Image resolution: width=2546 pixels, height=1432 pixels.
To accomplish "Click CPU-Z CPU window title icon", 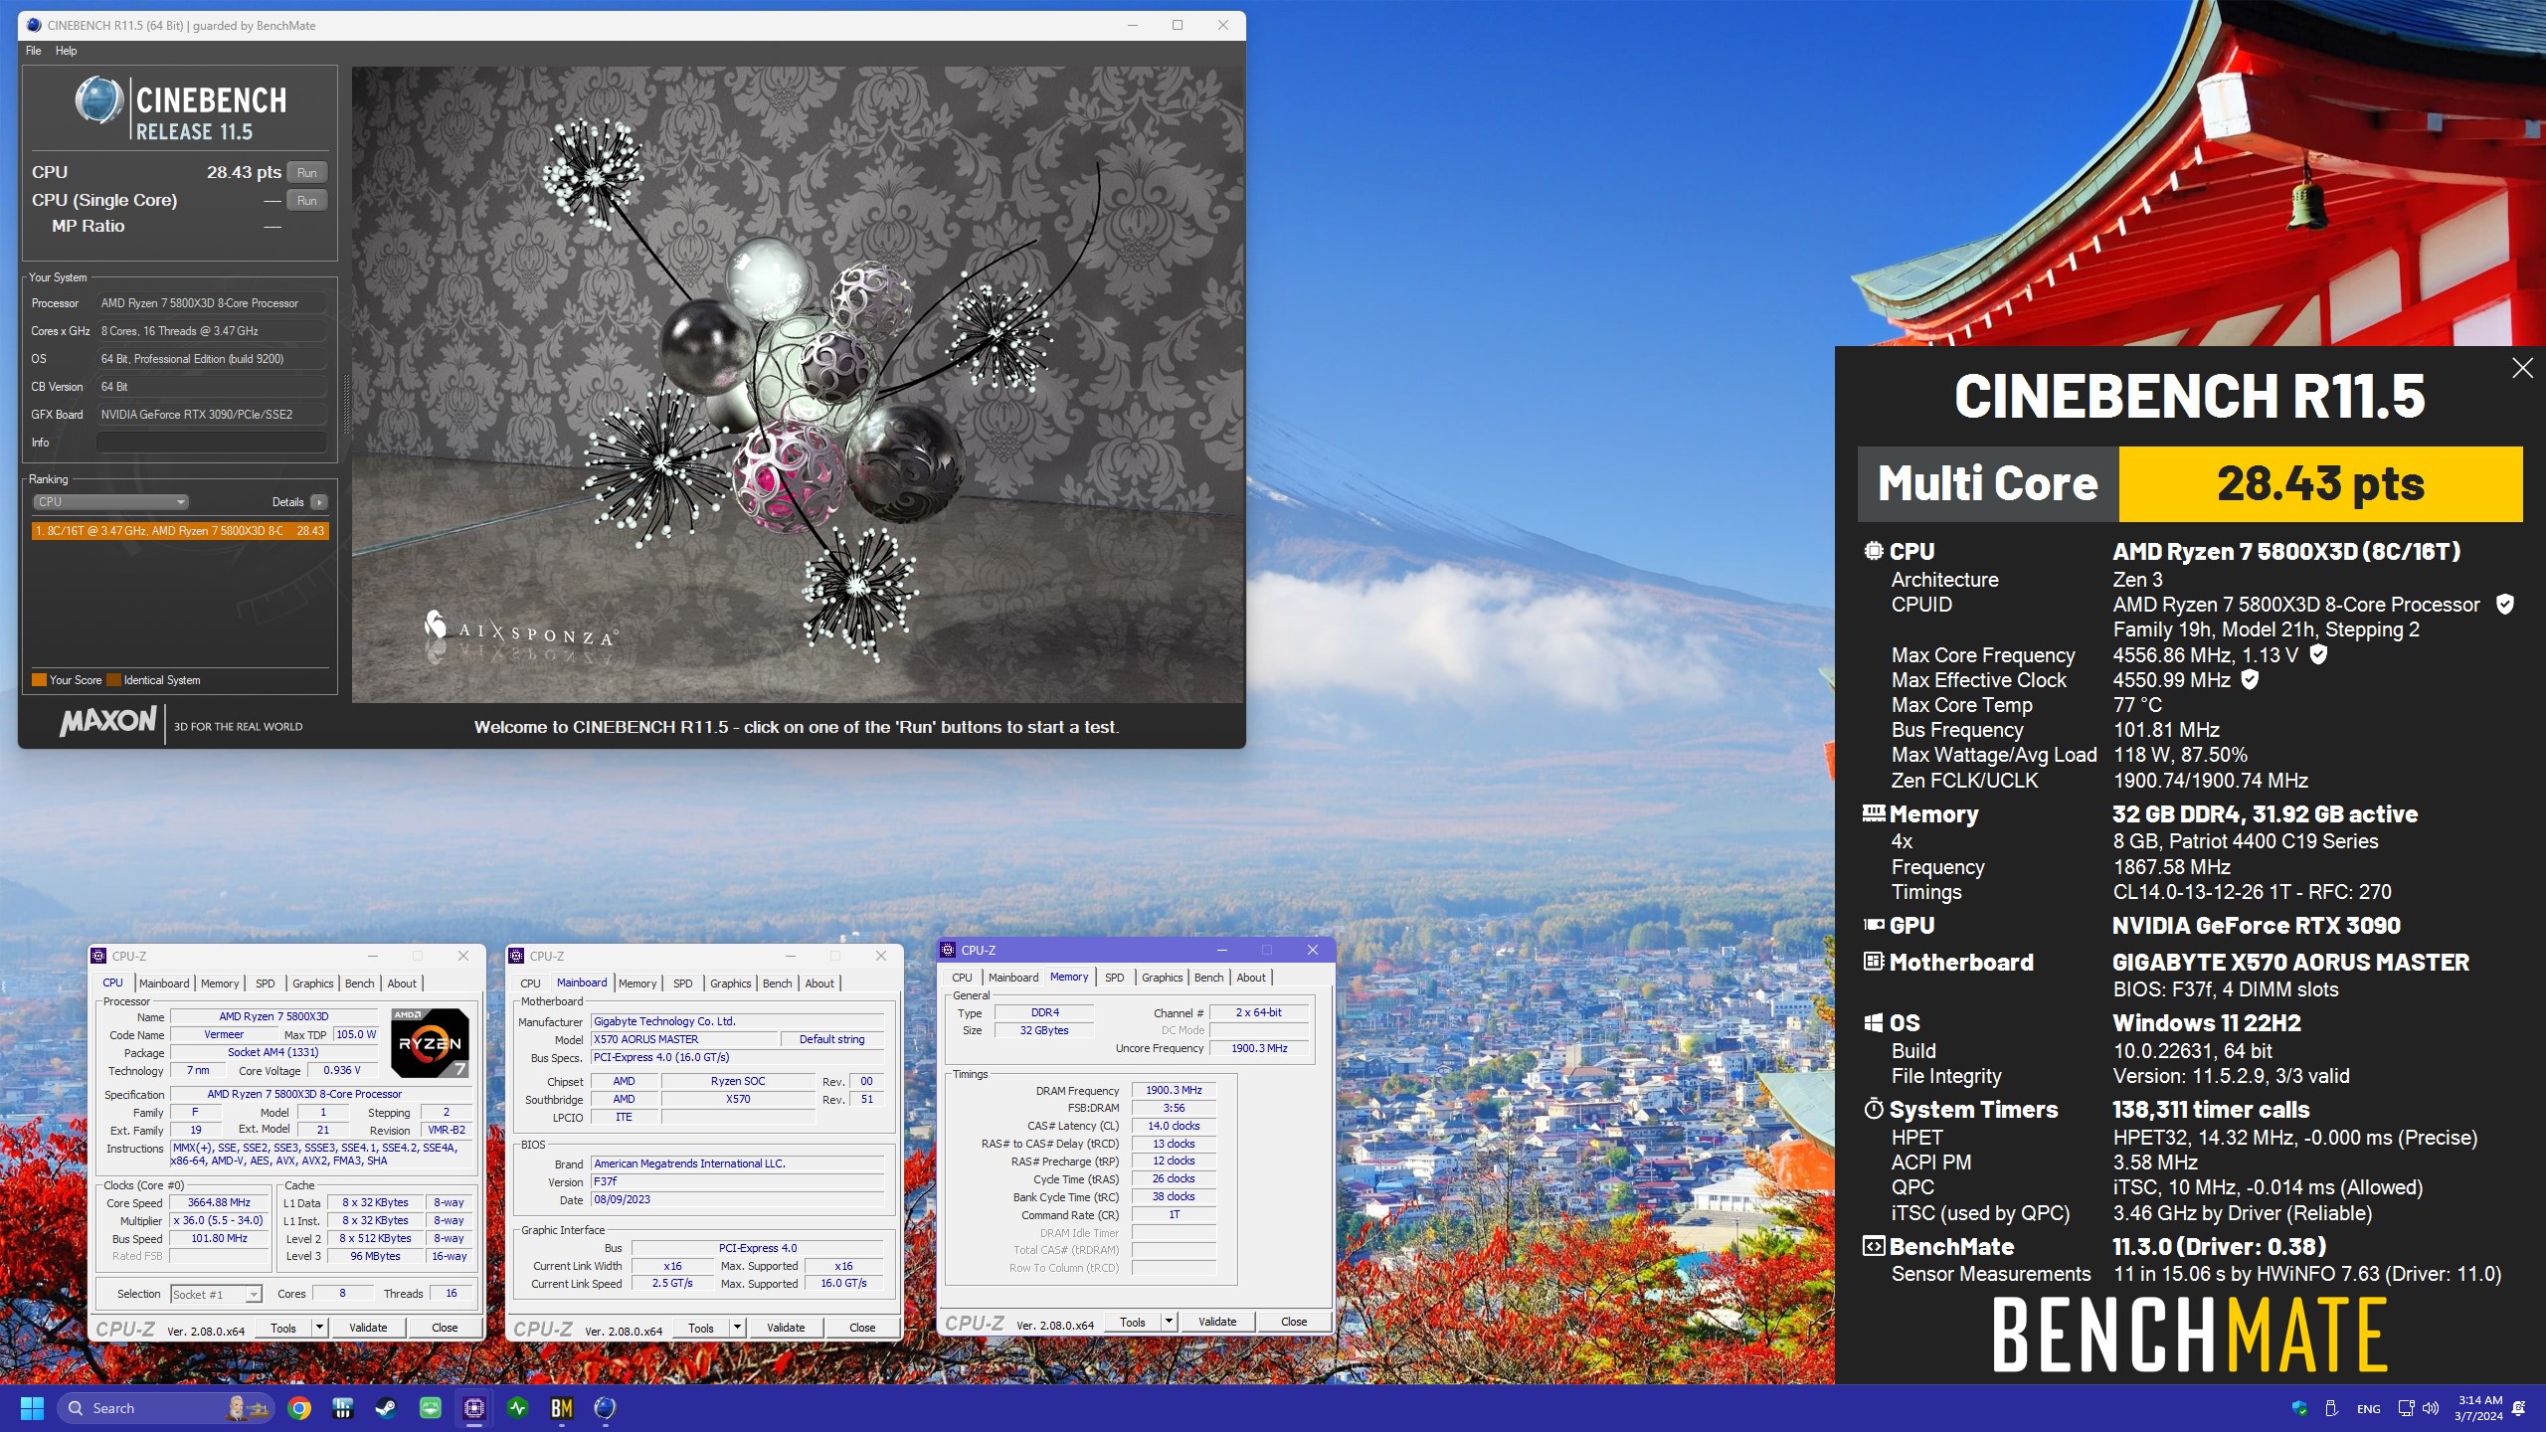I will pyautogui.click(x=98, y=956).
